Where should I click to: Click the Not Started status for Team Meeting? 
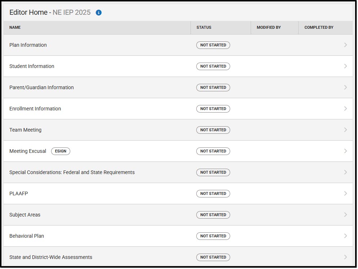point(213,130)
